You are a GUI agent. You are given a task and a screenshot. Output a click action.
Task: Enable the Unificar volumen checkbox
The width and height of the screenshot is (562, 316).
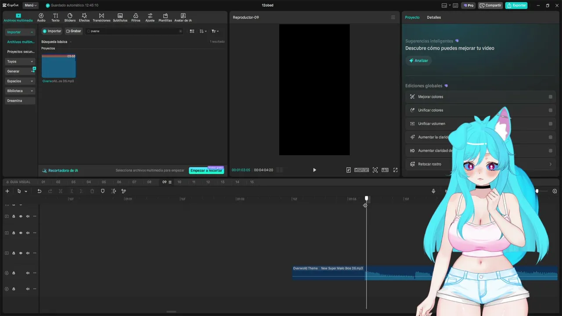tap(551, 124)
